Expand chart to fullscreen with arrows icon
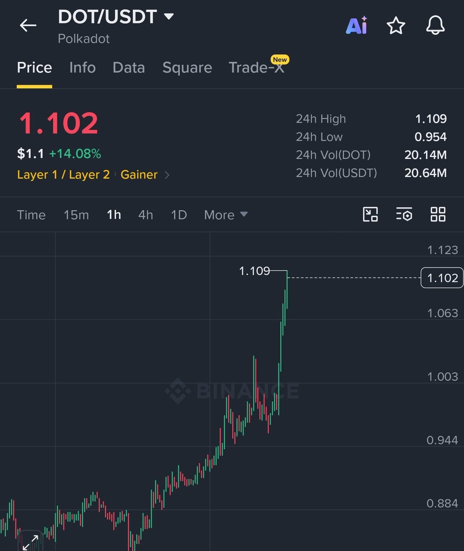The height and width of the screenshot is (551, 464). tap(31, 542)
